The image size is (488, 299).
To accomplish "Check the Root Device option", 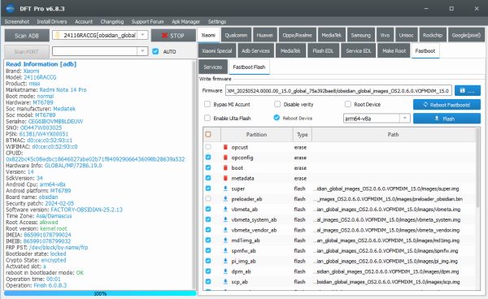I will click(348, 104).
